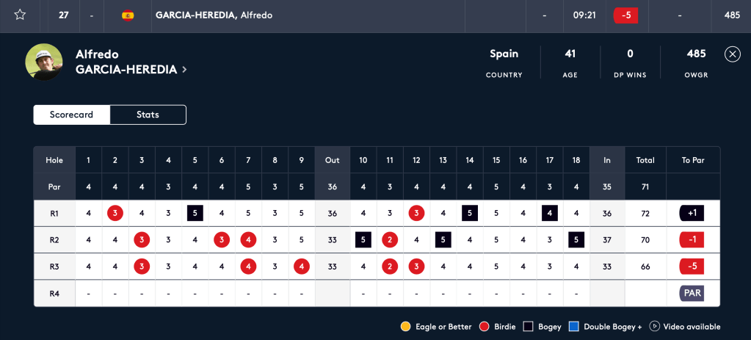This screenshot has height=340, width=751.
Task: Click the R2 bogey on hole 10
Action: pyautogui.click(x=363, y=239)
